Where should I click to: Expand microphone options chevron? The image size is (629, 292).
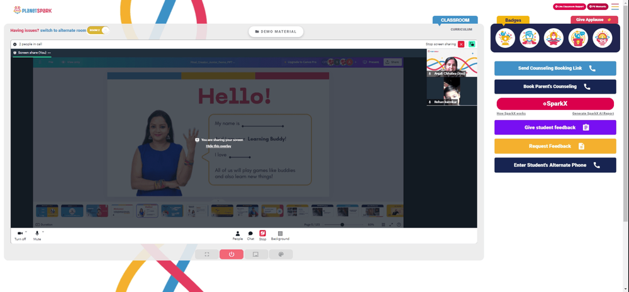tap(43, 232)
